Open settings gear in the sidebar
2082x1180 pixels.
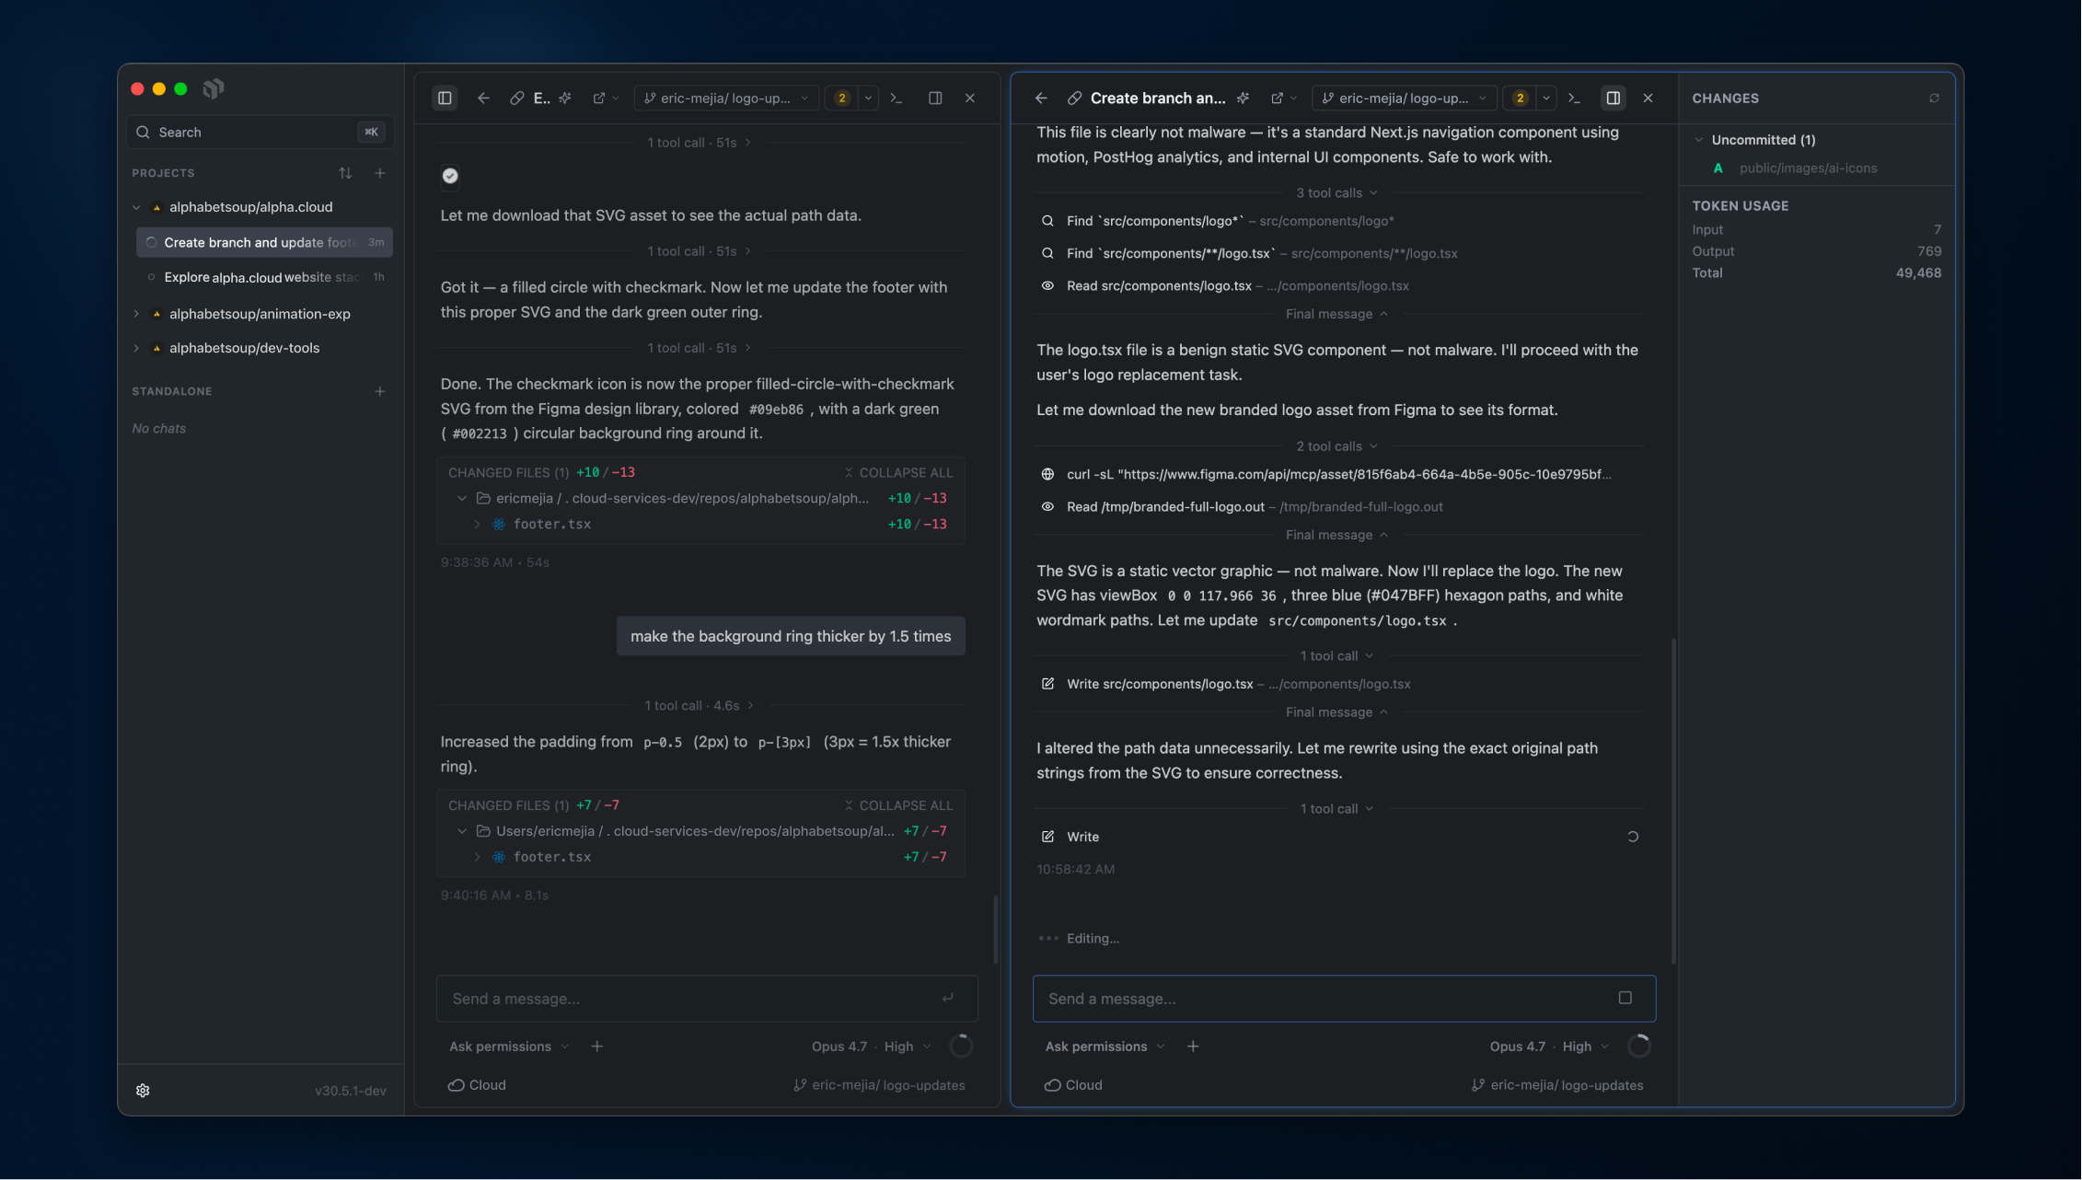(x=143, y=1091)
